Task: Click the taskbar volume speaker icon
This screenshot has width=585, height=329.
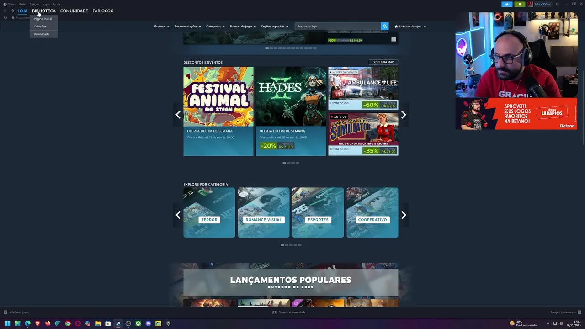Action: pos(561,324)
